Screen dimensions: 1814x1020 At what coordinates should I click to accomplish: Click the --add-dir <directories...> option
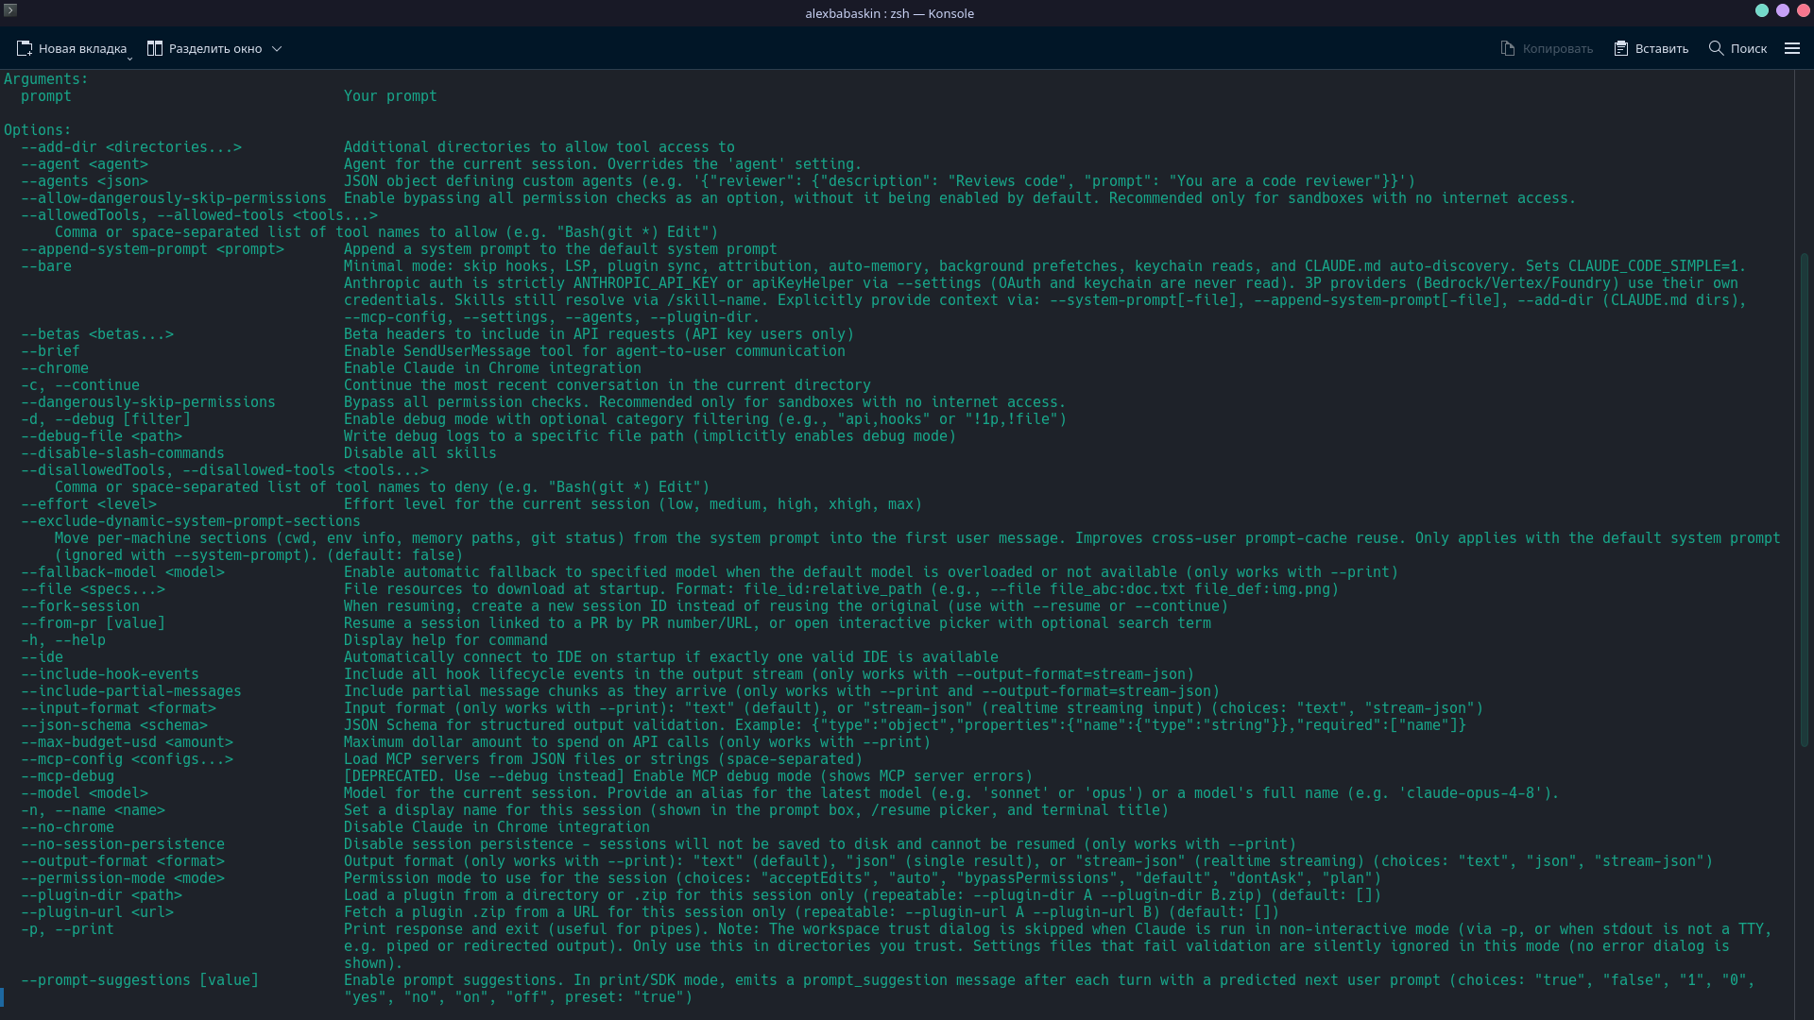(131, 147)
